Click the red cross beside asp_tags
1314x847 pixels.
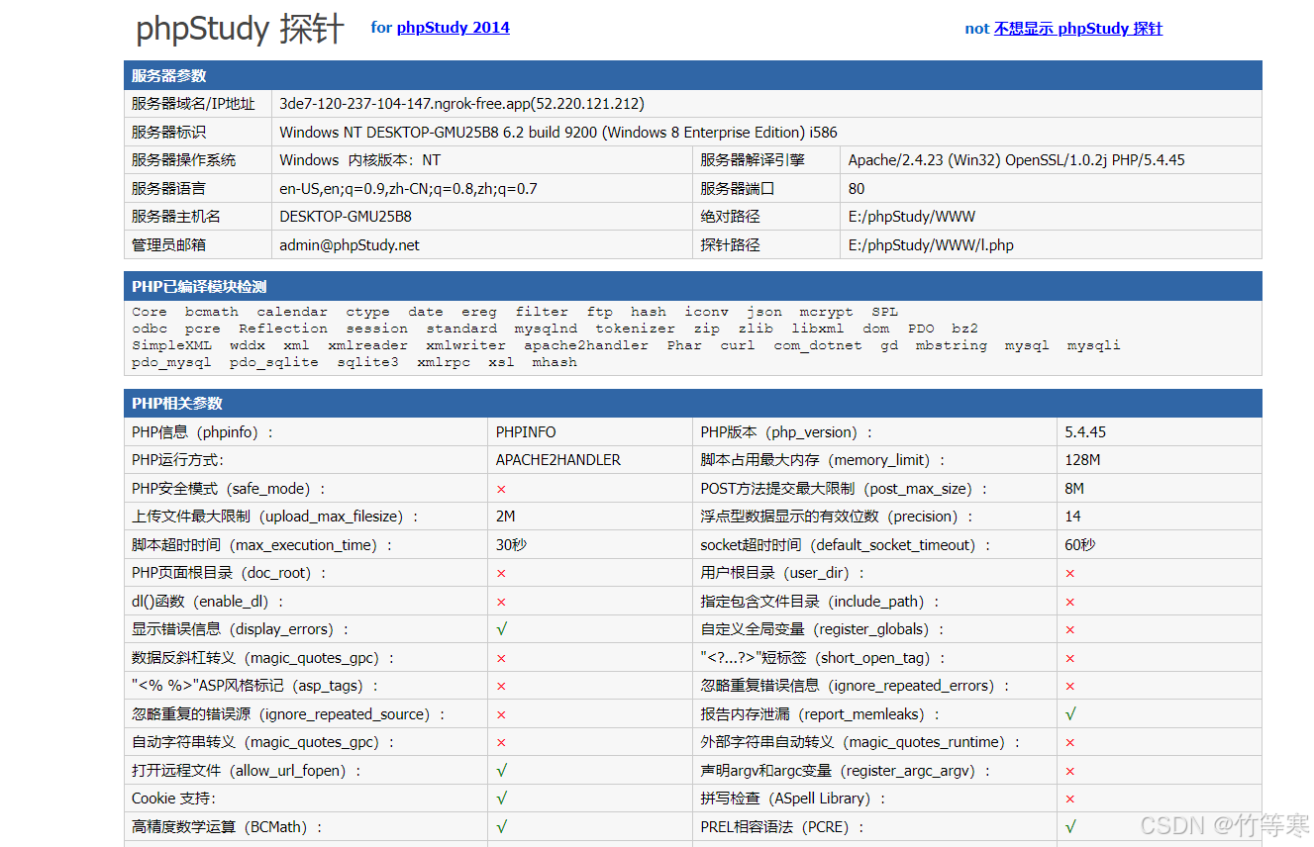click(501, 687)
